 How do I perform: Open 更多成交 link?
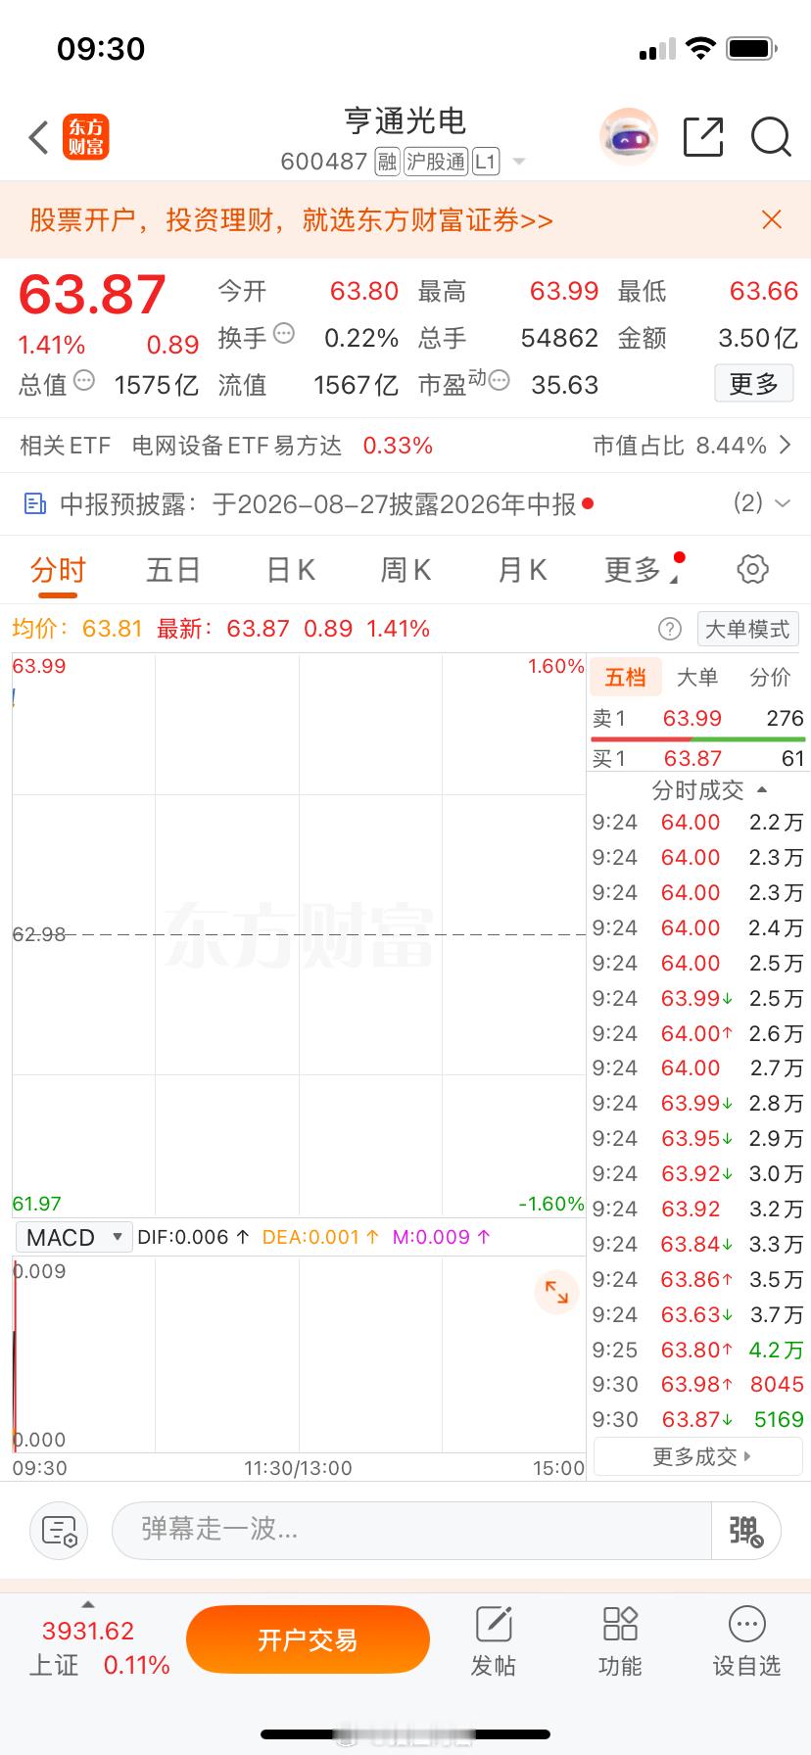click(x=698, y=1457)
